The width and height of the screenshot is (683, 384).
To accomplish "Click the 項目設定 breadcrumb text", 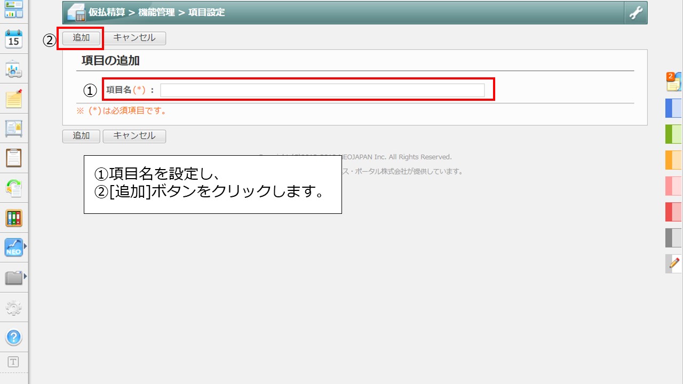I will click(x=207, y=13).
